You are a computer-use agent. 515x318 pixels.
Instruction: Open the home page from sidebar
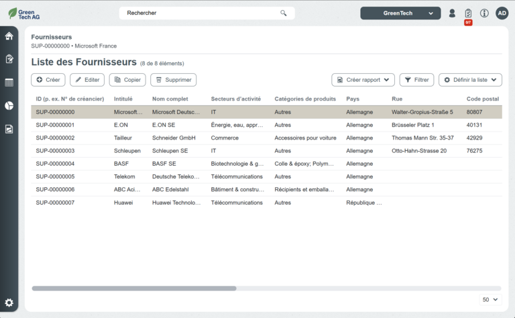(x=9, y=36)
